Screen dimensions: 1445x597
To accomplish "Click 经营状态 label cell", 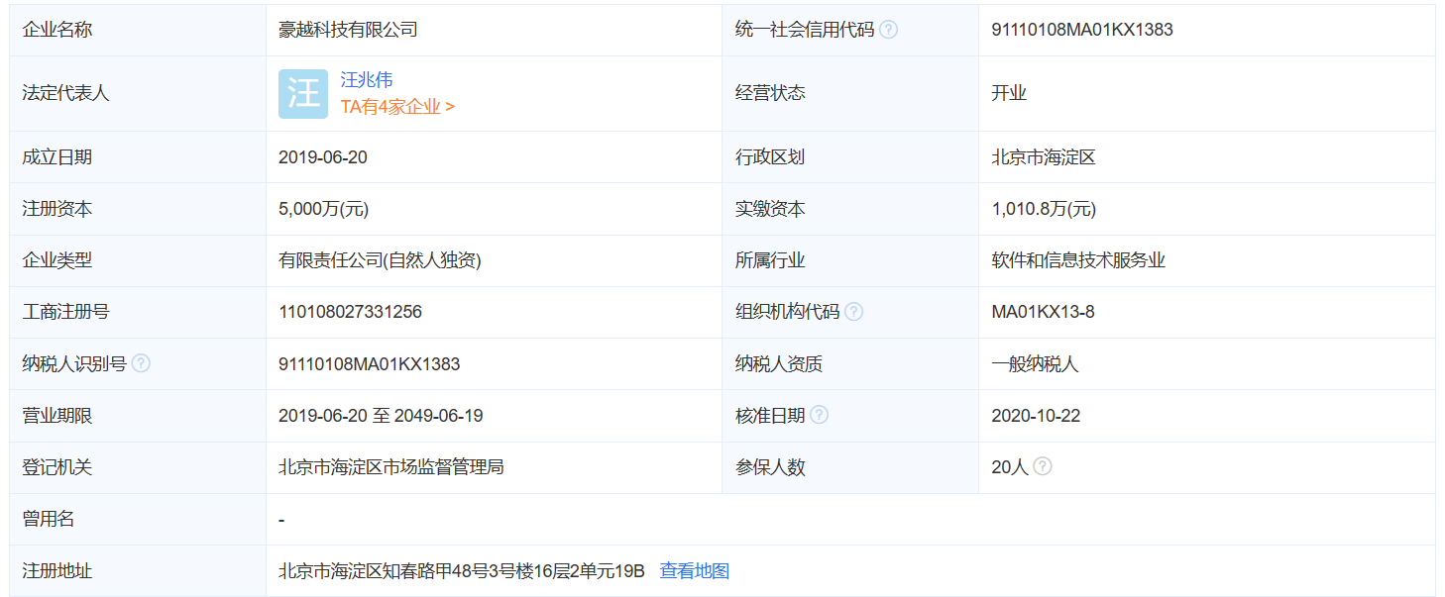I will [850, 93].
